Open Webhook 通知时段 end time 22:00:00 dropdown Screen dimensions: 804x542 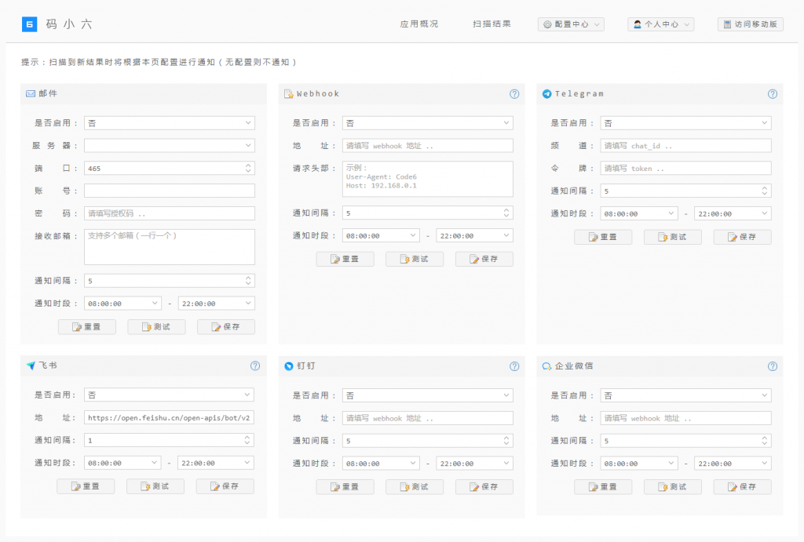[474, 235]
